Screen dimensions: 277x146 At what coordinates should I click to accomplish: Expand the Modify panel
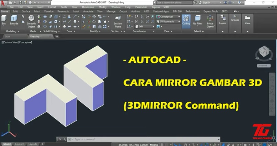(95, 31)
